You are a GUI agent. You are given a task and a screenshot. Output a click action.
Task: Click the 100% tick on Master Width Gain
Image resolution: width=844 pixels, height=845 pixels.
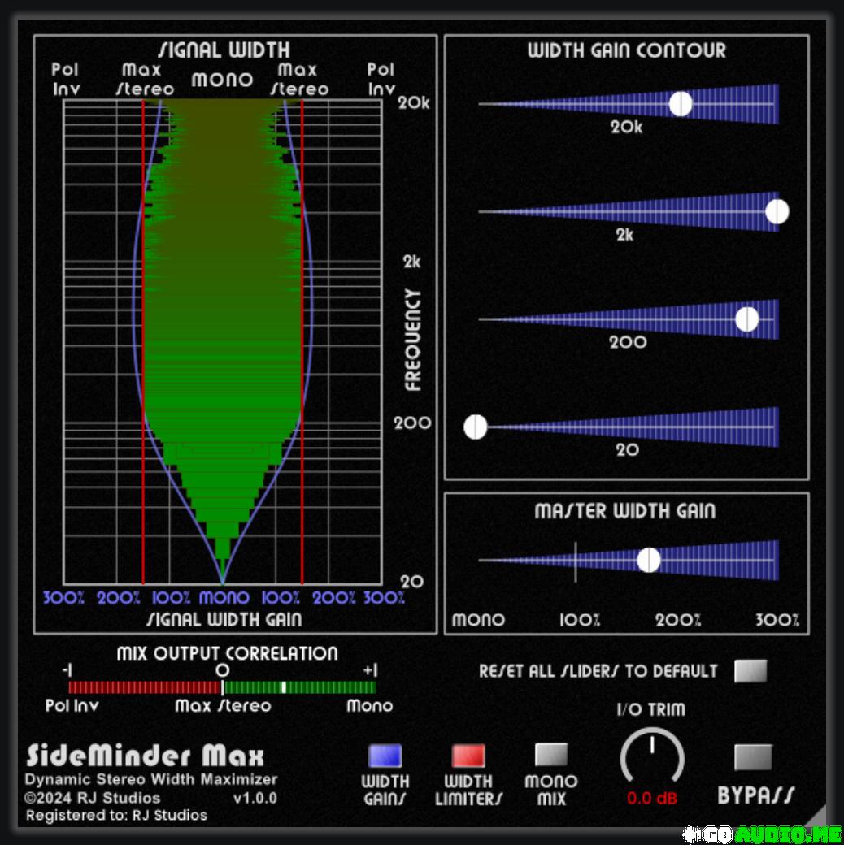(576, 561)
